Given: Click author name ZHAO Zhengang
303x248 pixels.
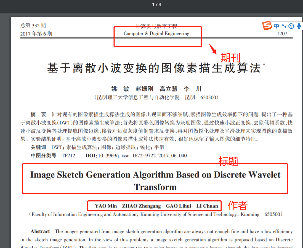Looking at the screenshot, I should point(141,206).
